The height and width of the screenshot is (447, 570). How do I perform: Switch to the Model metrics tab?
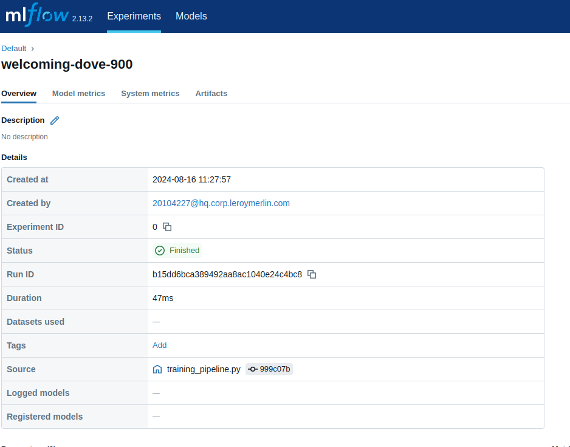pyautogui.click(x=78, y=94)
